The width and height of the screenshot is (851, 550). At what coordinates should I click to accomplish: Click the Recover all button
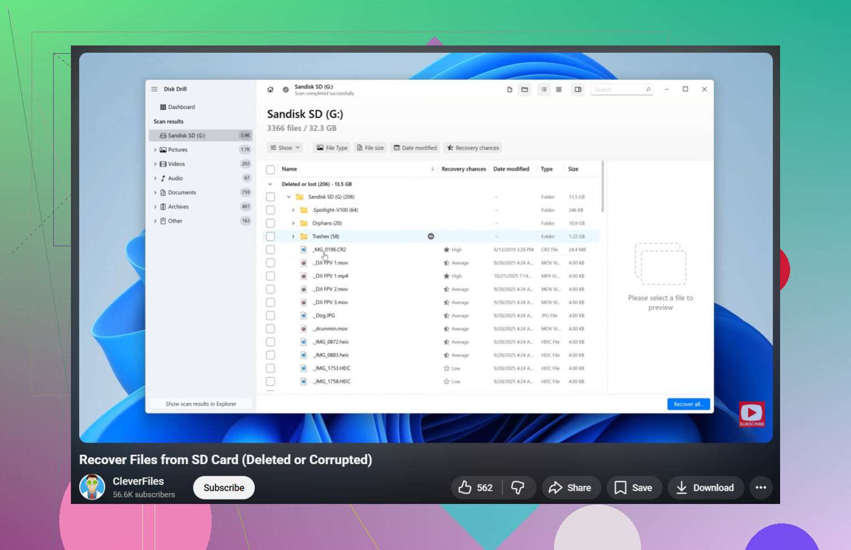pos(689,404)
